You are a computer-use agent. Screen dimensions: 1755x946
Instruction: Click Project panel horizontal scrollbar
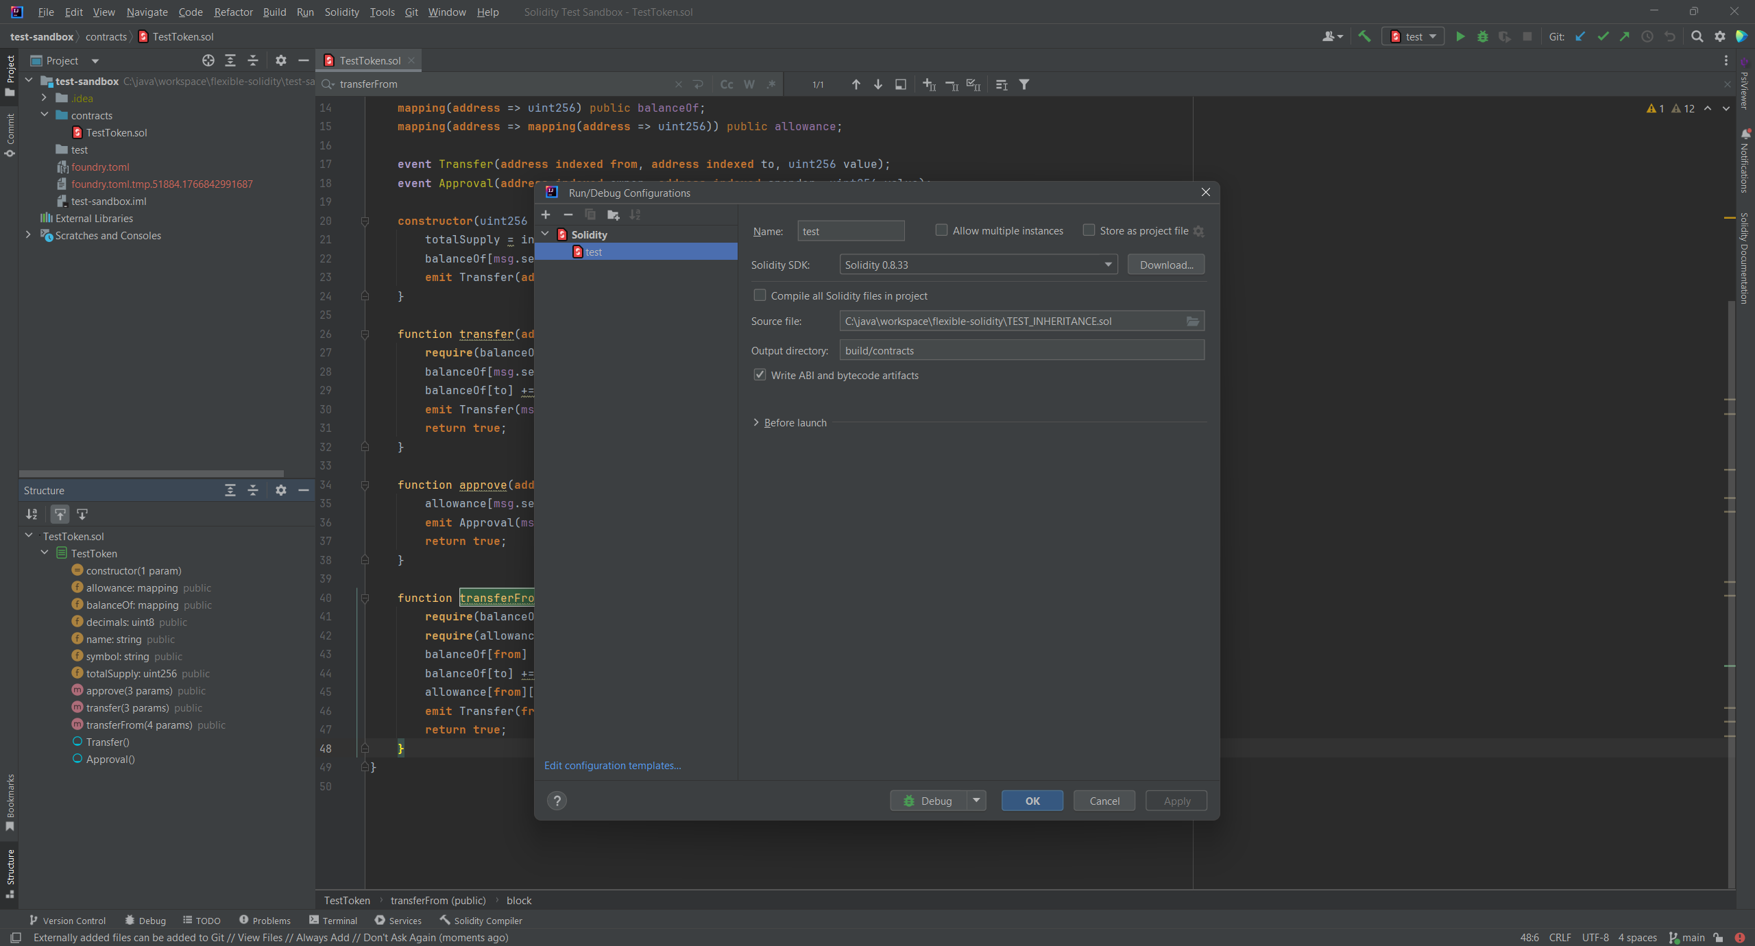(x=151, y=474)
